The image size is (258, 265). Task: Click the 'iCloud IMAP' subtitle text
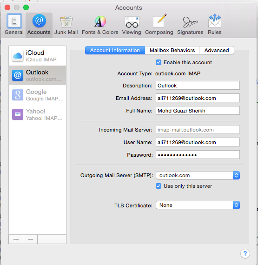click(x=41, y=60)
